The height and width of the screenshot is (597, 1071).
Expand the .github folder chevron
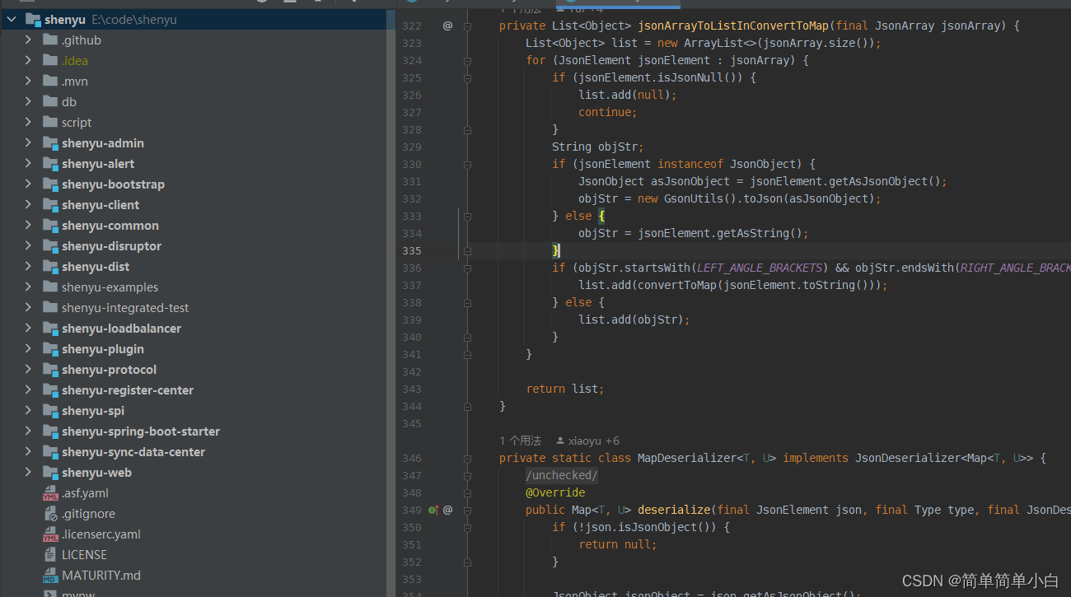coord(28,40)
